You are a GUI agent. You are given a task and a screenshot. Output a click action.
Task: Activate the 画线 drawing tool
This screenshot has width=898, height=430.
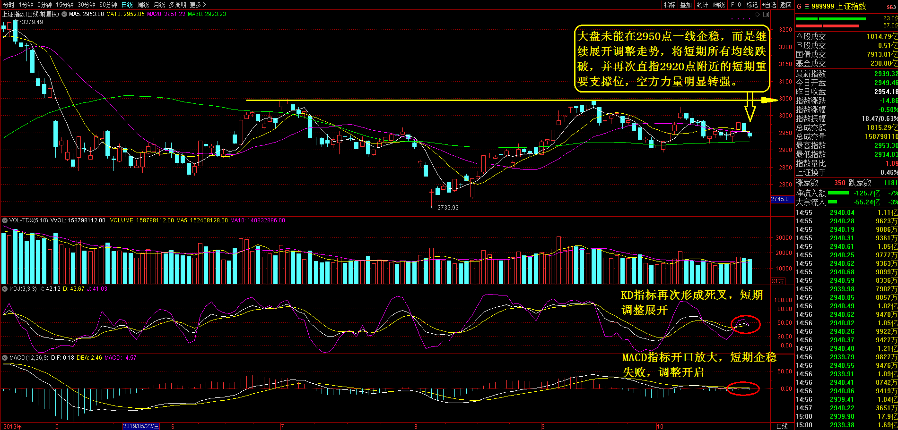[719, 5]
